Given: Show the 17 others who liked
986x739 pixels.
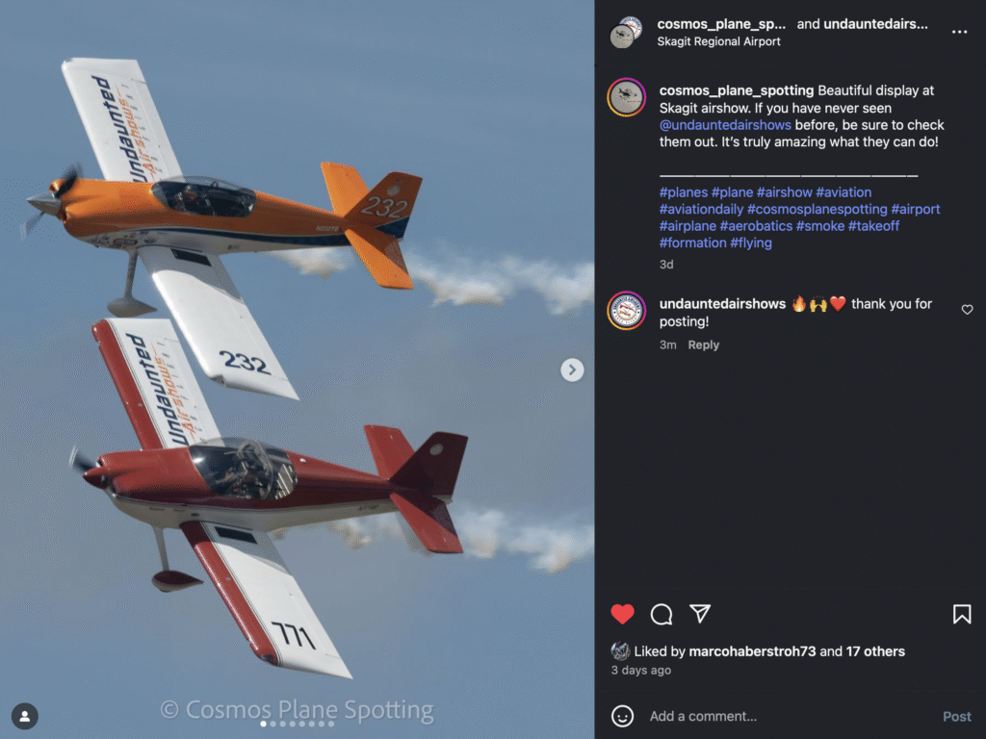Looking at the screenshot, I should pos(874,651).
